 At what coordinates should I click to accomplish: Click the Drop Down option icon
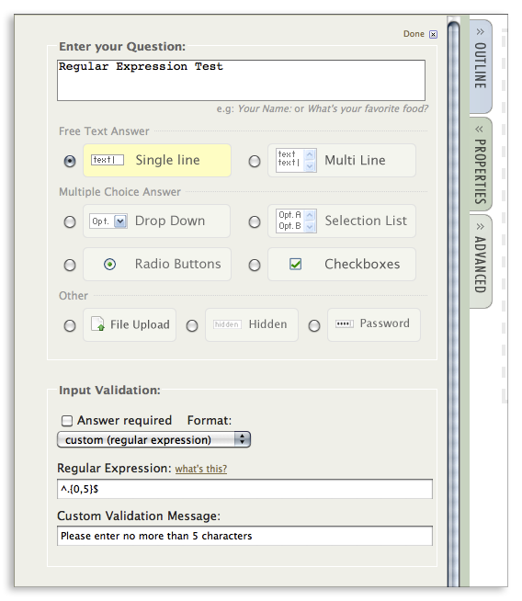(108, 221)
